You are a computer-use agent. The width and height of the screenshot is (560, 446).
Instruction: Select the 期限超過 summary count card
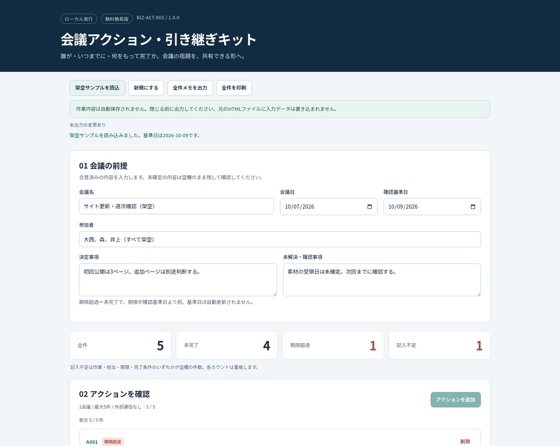[x=333, y=345]
